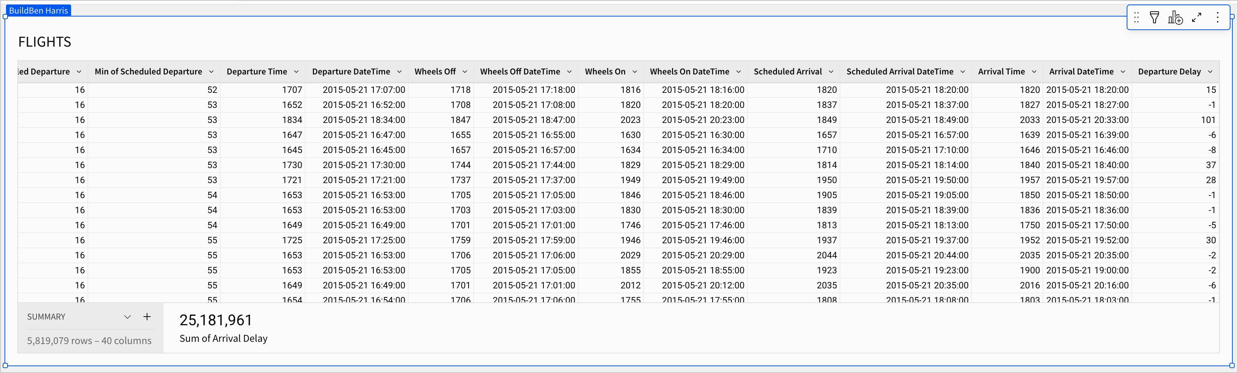Click the drag handle icon in toolbar
The width and height of the screenshot is (1238, 373).
pyautogui.click(x=1136, y=18)
